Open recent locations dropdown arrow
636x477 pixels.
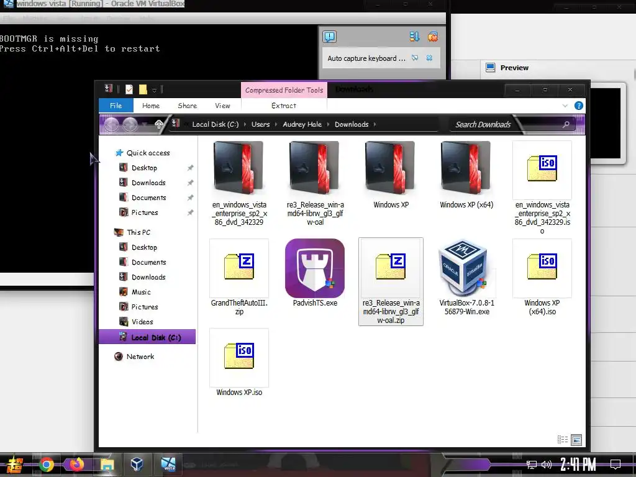point(145,125)
